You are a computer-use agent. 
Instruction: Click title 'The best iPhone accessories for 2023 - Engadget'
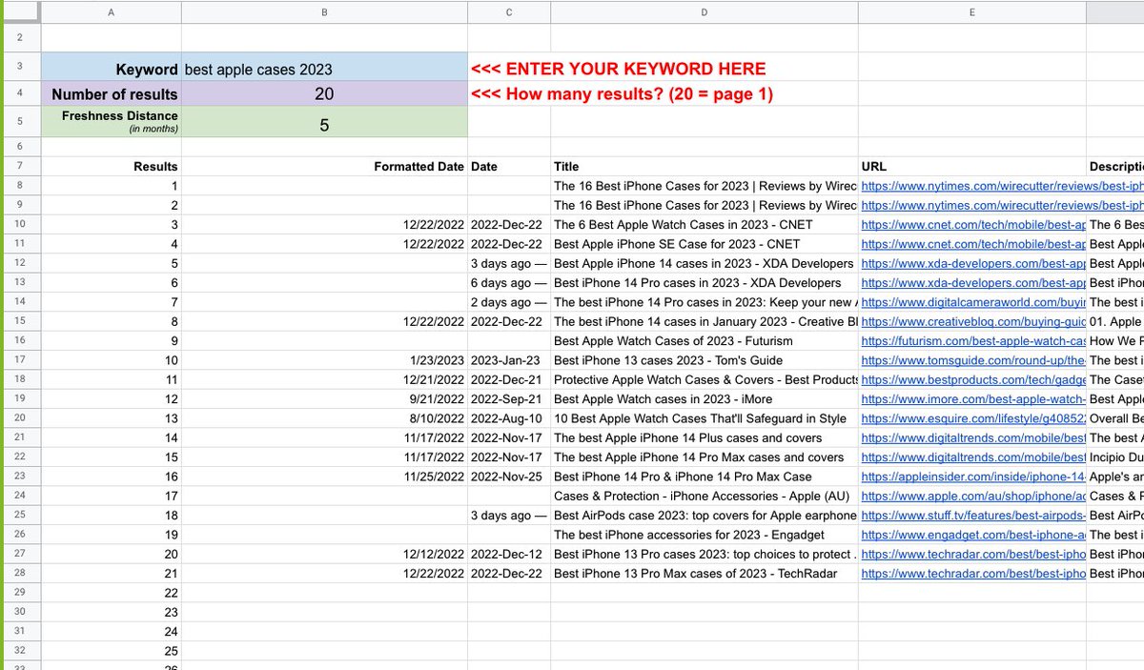point(689,535)
